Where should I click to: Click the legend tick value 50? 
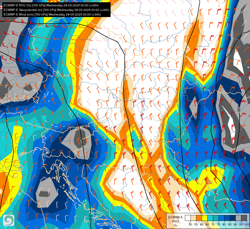(190, 225)
